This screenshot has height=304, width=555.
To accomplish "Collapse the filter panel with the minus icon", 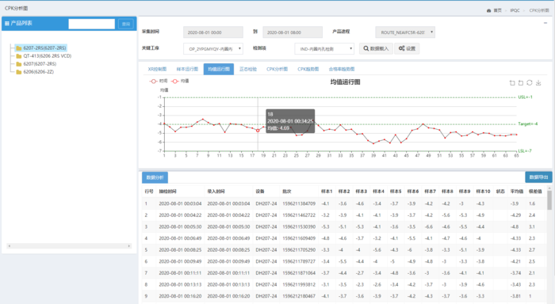I will coord(545,23).
